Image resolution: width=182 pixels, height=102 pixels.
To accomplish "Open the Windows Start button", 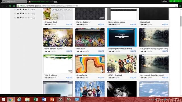I will (x=3, y=99).
